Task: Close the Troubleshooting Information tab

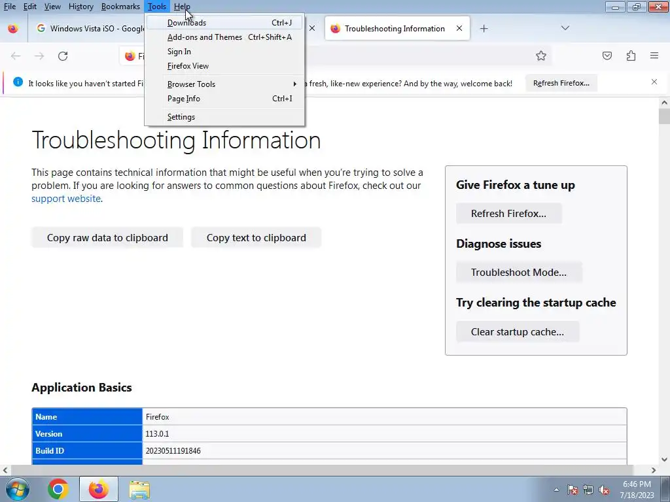Action: (x=459, y=28)
